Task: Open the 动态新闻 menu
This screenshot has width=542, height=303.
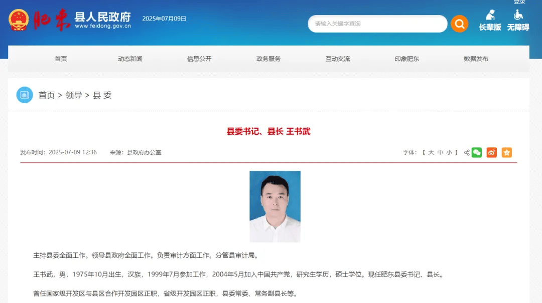Action: tap(129, 58)
